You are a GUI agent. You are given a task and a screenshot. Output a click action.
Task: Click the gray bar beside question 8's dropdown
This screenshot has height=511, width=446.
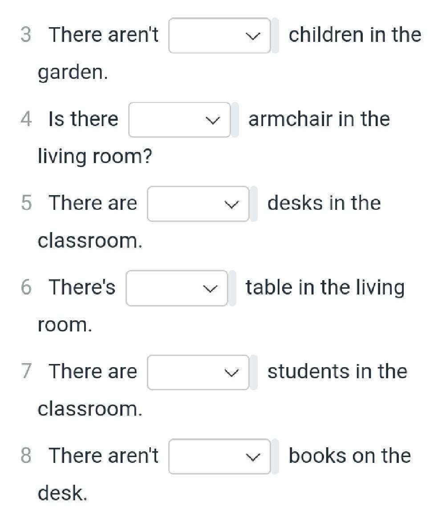coord(276,457)
